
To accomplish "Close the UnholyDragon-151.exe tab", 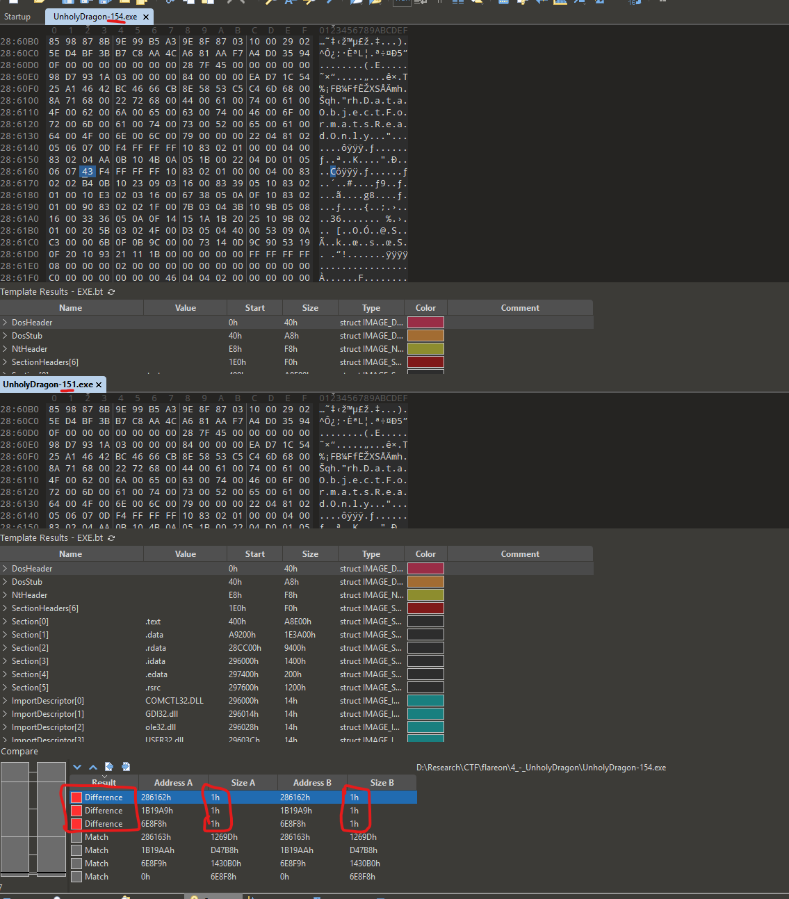I will pyautogui.click(x=99, y=384).
